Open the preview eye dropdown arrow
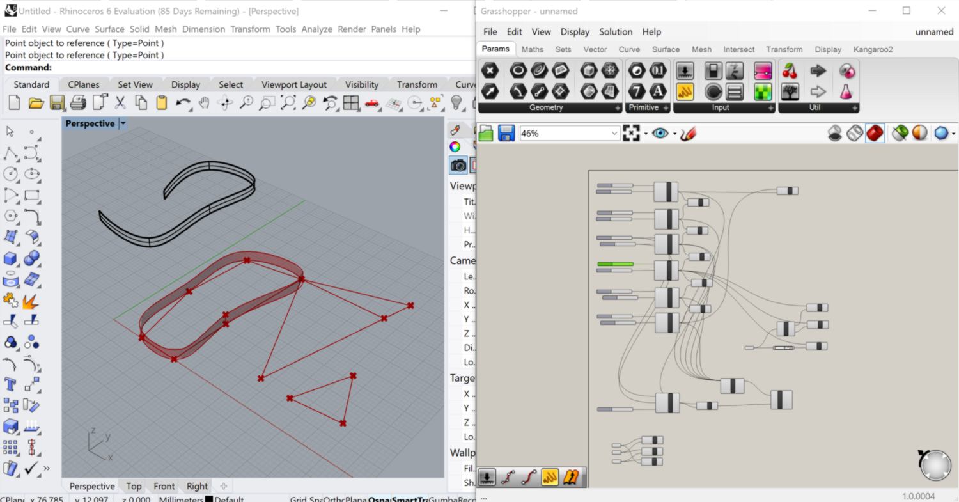959x502 pixels. click(674, 134)
